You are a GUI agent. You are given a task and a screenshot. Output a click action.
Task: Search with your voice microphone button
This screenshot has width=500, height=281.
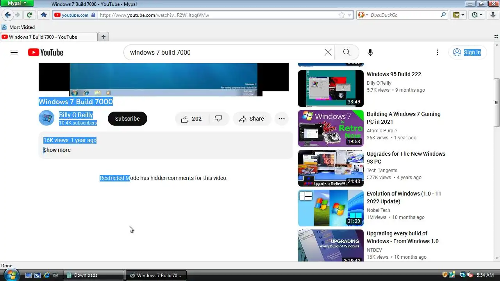pyautogui.click(x=370, y=52)
